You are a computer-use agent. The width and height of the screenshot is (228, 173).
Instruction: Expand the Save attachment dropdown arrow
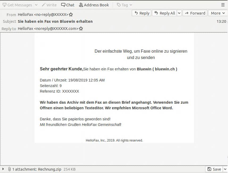pyautogui.click(x=225, y=169)
